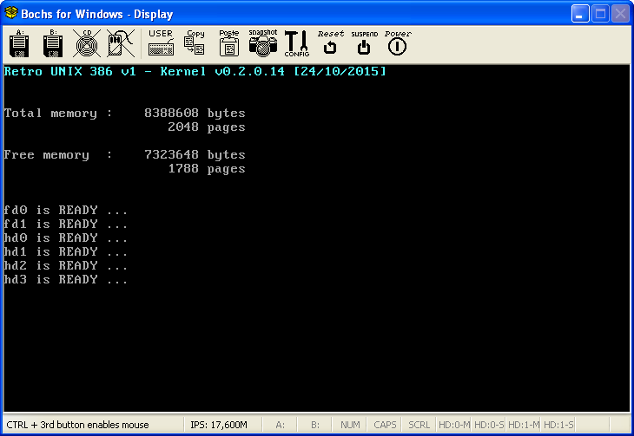The width and height of the screenshot is (634, 436).
Task: Take a snapshot with the camera icon
Action: [x=262, y=43]
